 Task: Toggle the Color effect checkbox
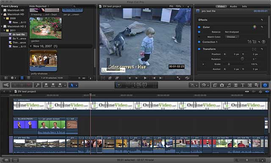199,27
